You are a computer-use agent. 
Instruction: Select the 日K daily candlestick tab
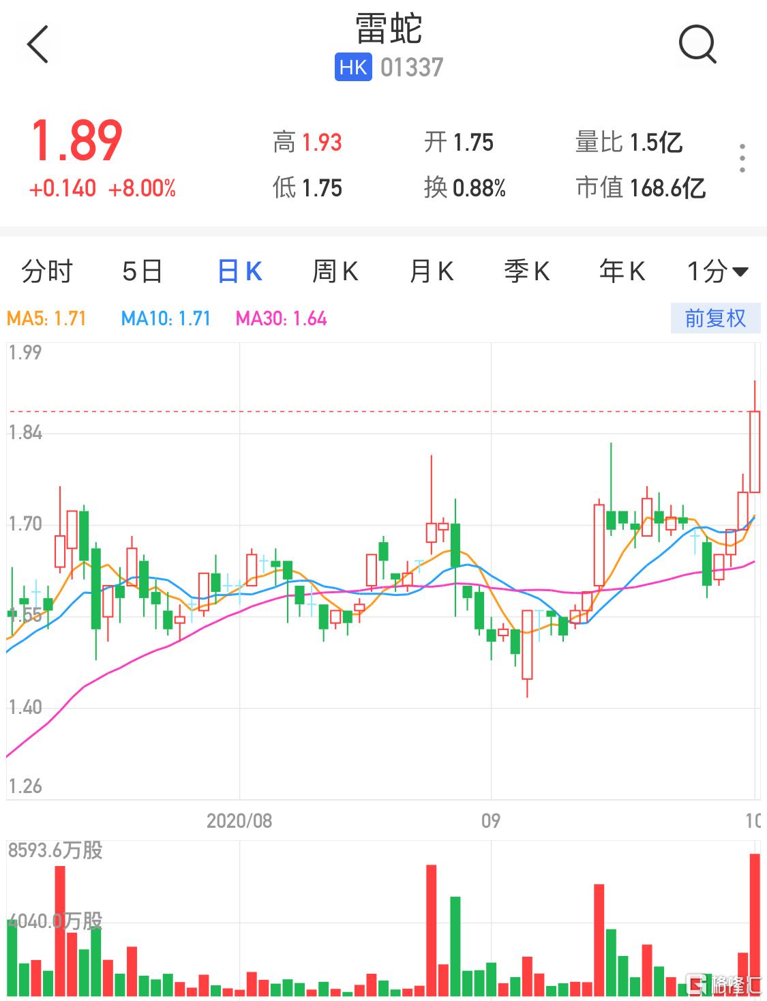[239, 271]
